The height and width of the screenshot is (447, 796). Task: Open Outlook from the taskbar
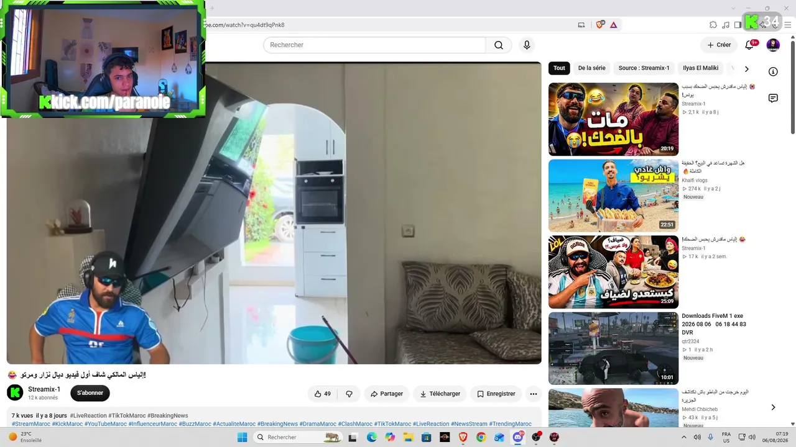coord(499,437)
